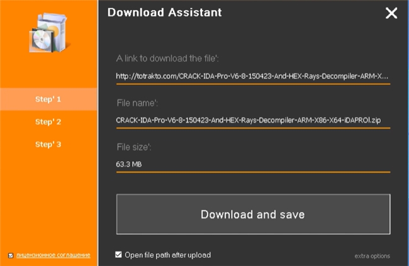
Task: Open the лицензионное соглашение link
Action: pyautogui.click(x=53, y=255)
